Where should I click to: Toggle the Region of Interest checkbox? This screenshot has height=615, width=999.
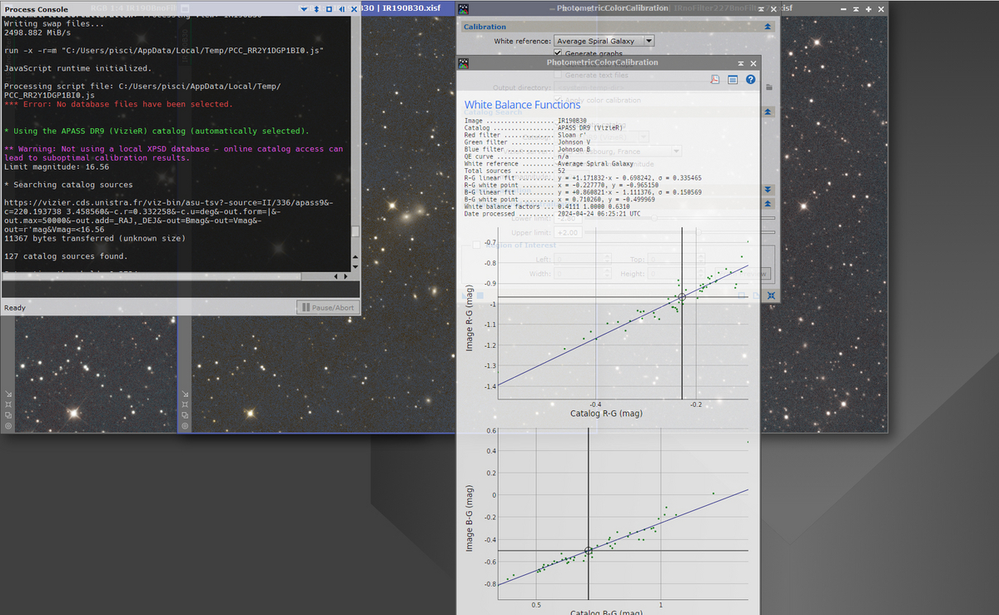477,245
